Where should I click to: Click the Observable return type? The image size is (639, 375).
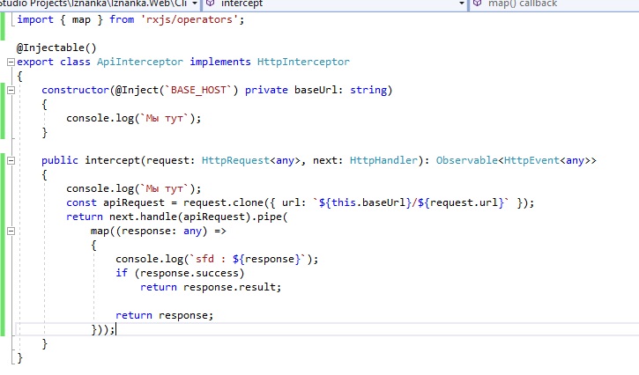pyautogui.click(x=467, y=160)
